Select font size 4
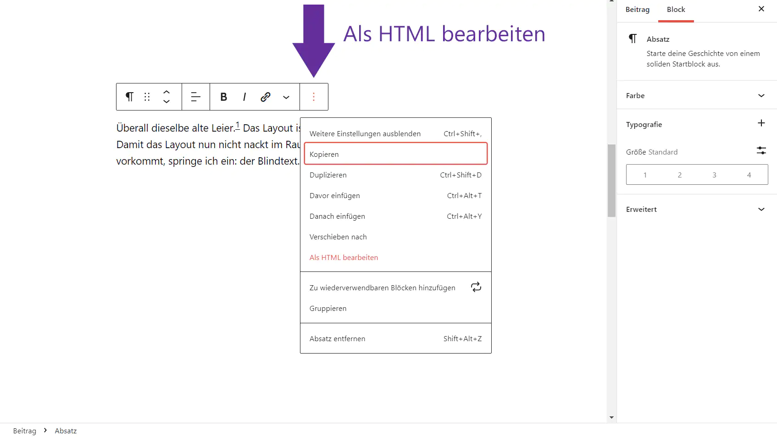The width and height of the screenshot is (777, 437). click(749, 175)
